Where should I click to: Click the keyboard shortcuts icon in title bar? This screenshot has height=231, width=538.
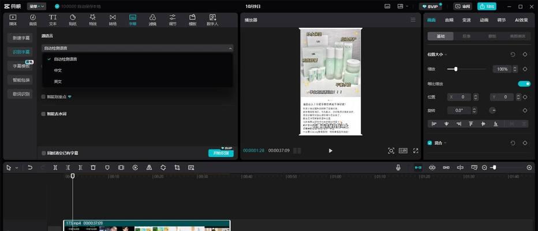pyautogui.click(x=387, y=6)
